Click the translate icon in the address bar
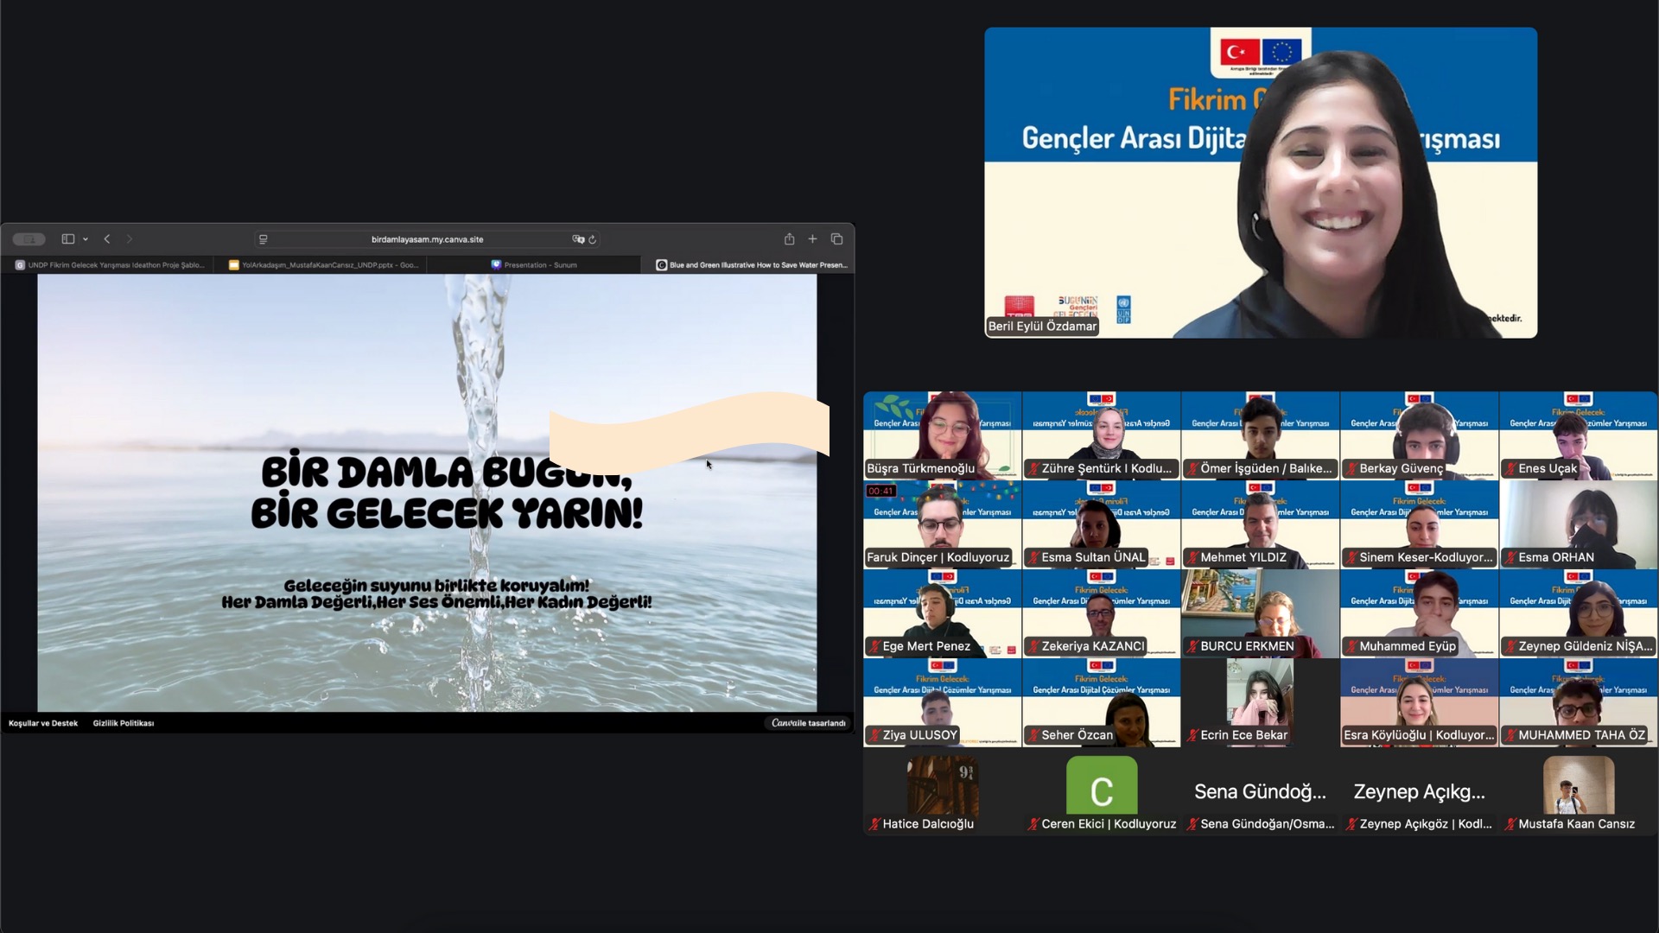This screenshot has width=1659, height=933. (x=577, y=239)
